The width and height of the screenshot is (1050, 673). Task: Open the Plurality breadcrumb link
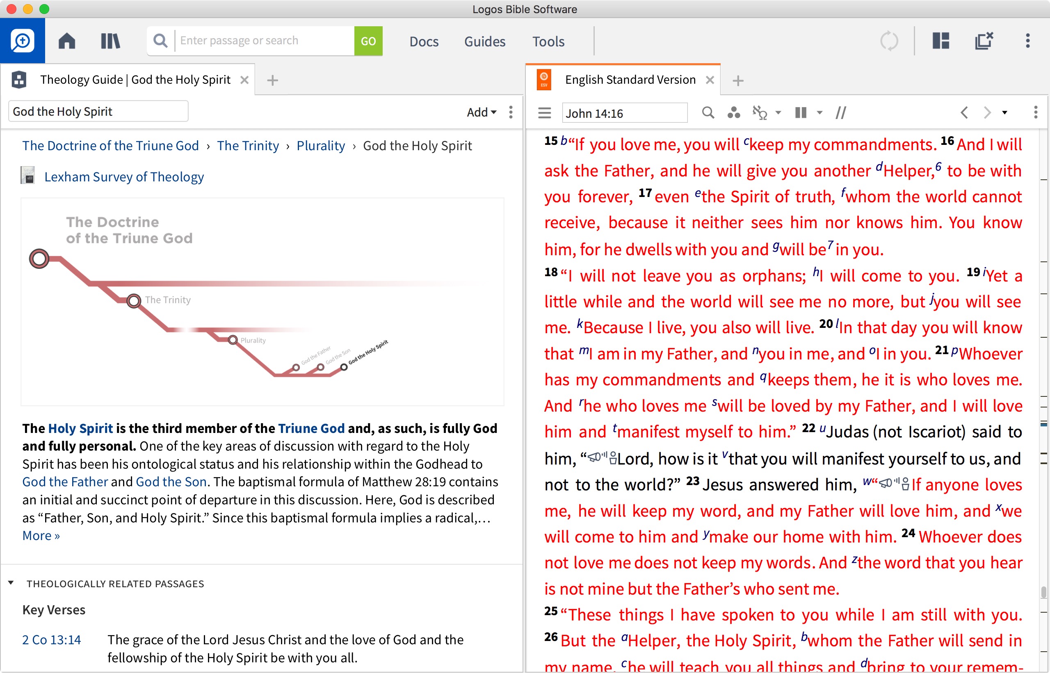coord(321,146)
